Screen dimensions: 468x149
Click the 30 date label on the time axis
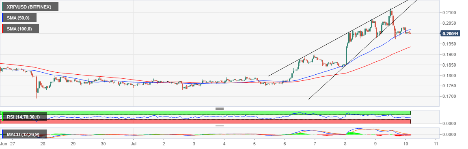click(x=103, y=144)
